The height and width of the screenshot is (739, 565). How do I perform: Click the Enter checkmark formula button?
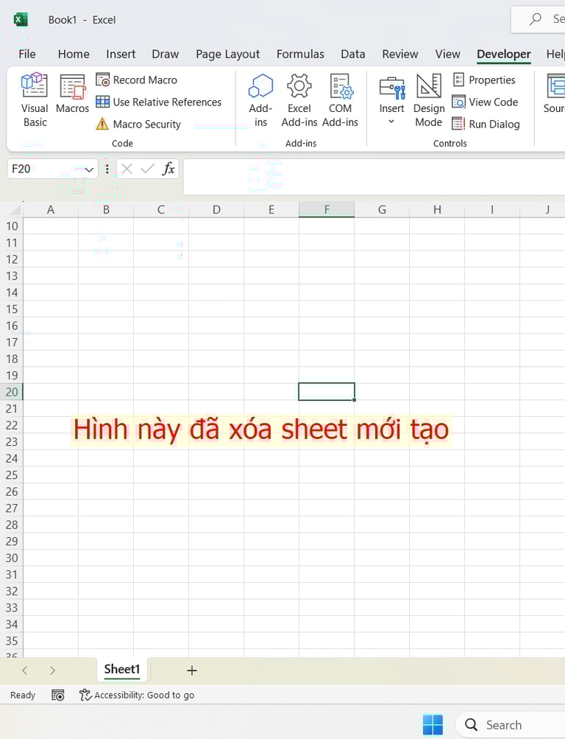coord(147,169)
